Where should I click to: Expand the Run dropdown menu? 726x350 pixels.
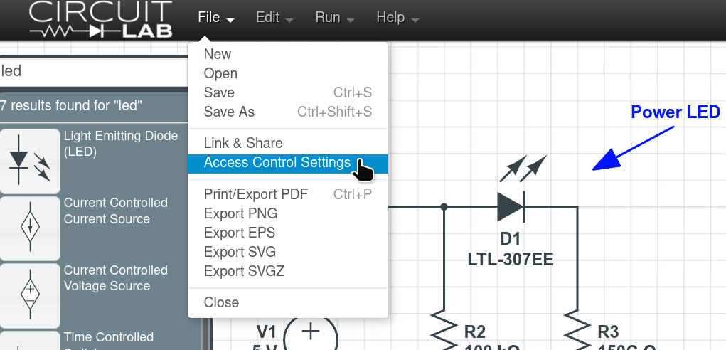pos(334,18)
